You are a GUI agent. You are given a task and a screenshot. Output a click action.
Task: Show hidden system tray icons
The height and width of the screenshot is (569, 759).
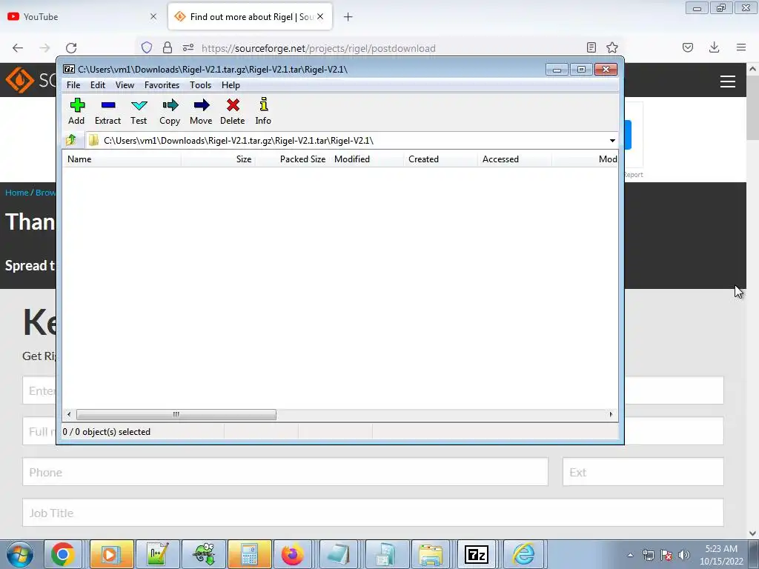(630, 555)
